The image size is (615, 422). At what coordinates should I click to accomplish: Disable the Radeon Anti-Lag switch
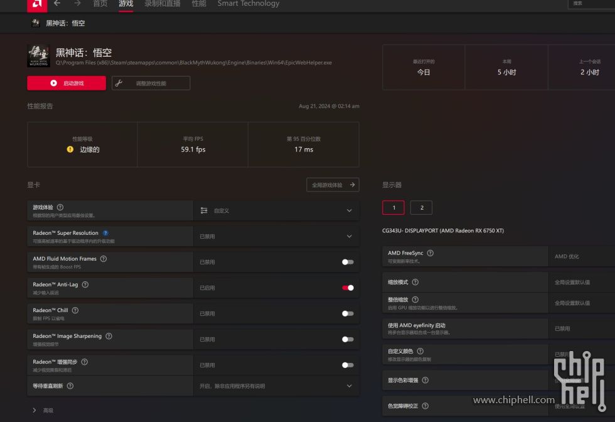[x=348, y=288]
